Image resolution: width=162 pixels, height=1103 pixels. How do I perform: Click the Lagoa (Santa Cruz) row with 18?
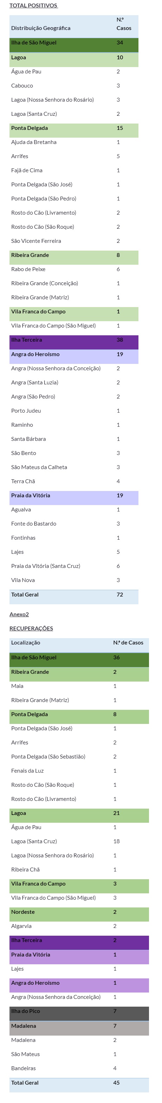coord(79,841)
